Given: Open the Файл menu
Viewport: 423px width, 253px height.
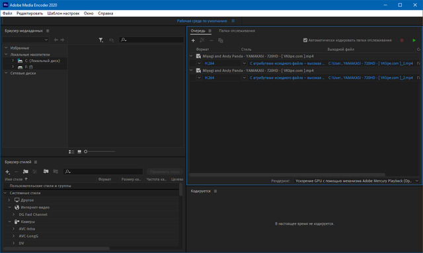Looking at the screenshot, I should [x=7, y=13].
